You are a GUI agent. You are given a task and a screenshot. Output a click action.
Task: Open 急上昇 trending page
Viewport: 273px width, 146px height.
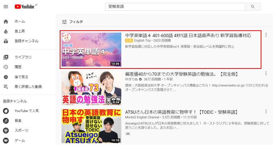(20, 31)
